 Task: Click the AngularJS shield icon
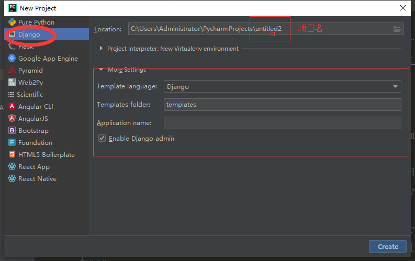click(12, 118)
